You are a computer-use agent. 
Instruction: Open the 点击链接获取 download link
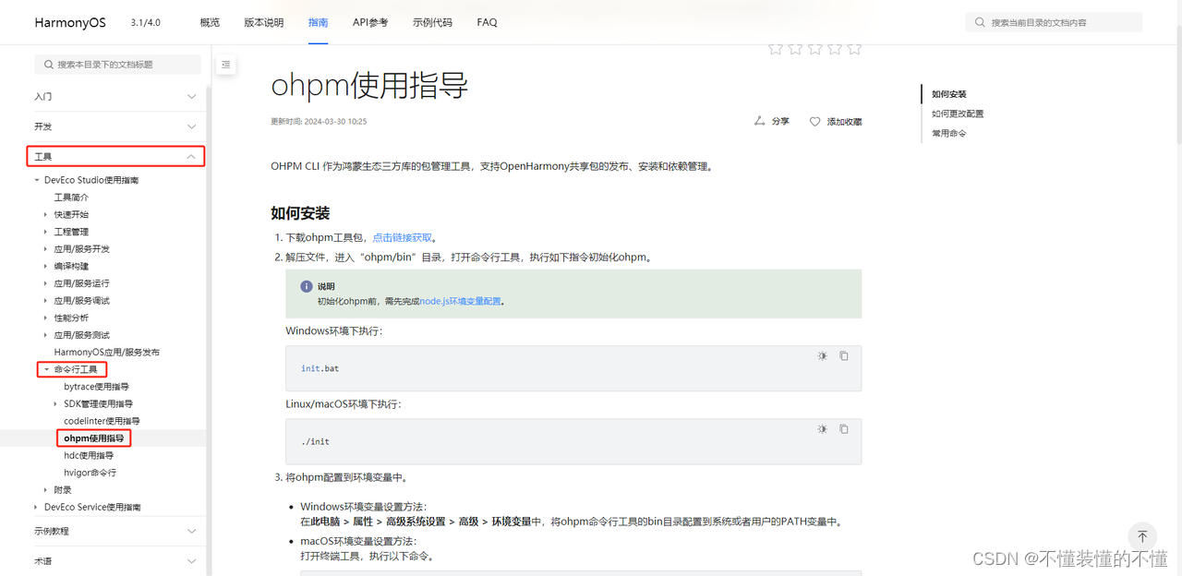click(403, 237)
